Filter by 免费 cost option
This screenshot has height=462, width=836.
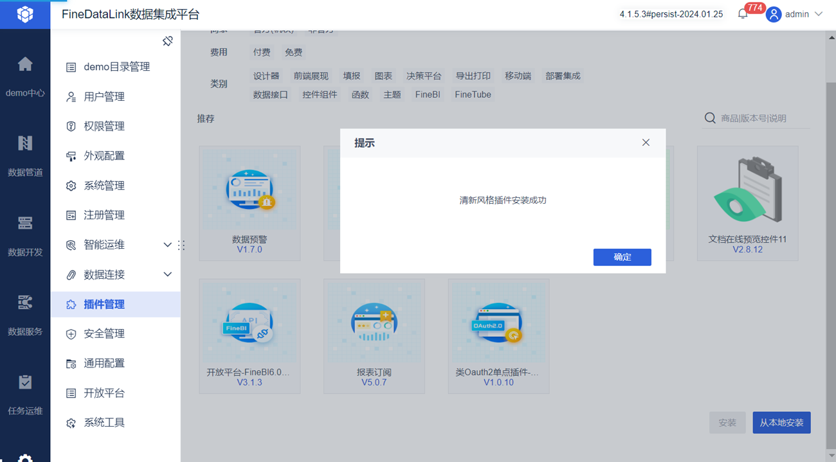(294, 52)
